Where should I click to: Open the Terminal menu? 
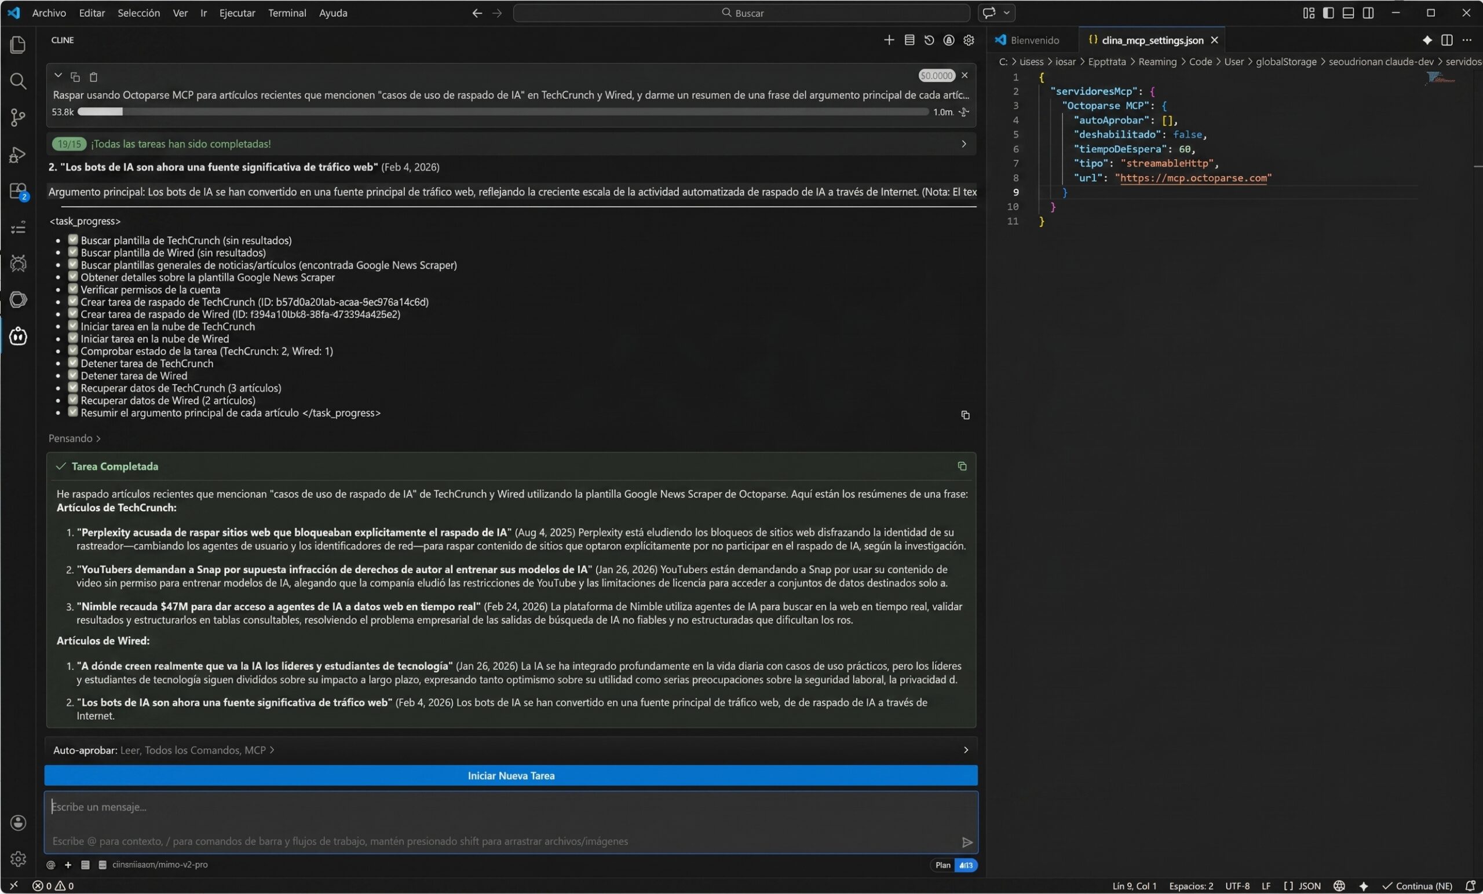point(287,13)
